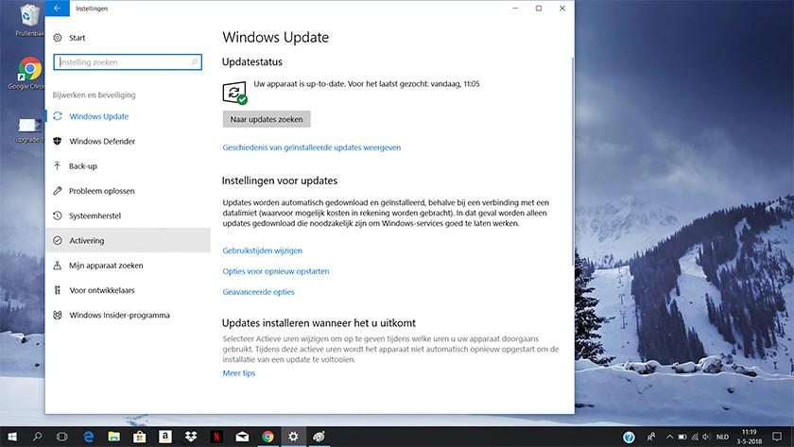Switch to Chrome on the taskbar
Image resolution: width=794 pixels, height=447 pixels.
(268, 437)
